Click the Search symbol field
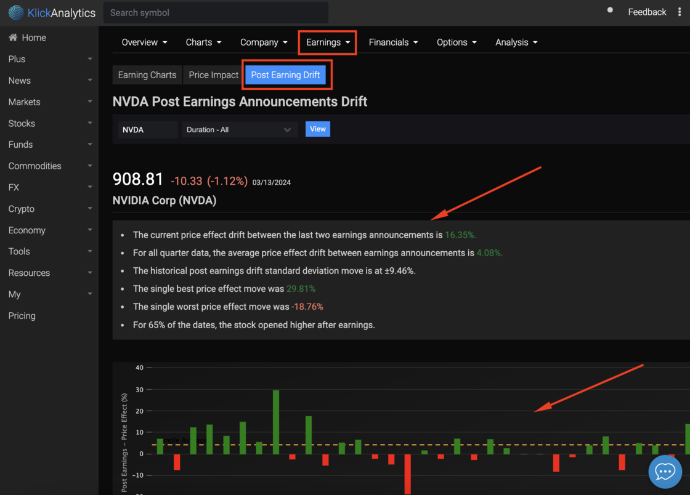 click(216, 13)
